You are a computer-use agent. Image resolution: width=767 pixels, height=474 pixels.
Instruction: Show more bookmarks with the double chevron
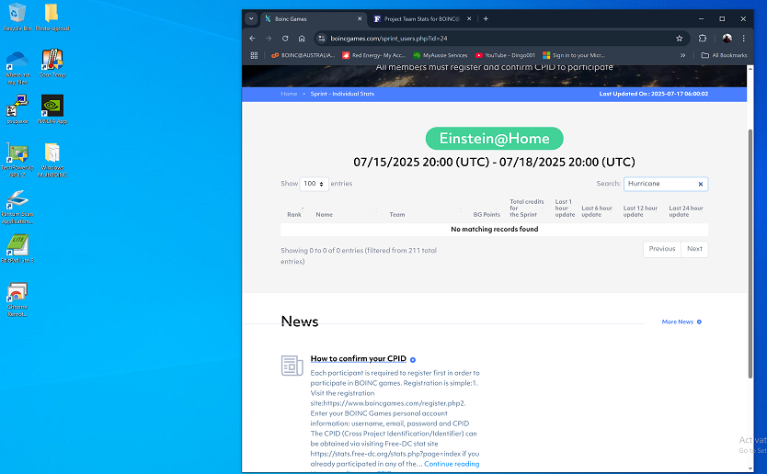click(x=682, y=55)
